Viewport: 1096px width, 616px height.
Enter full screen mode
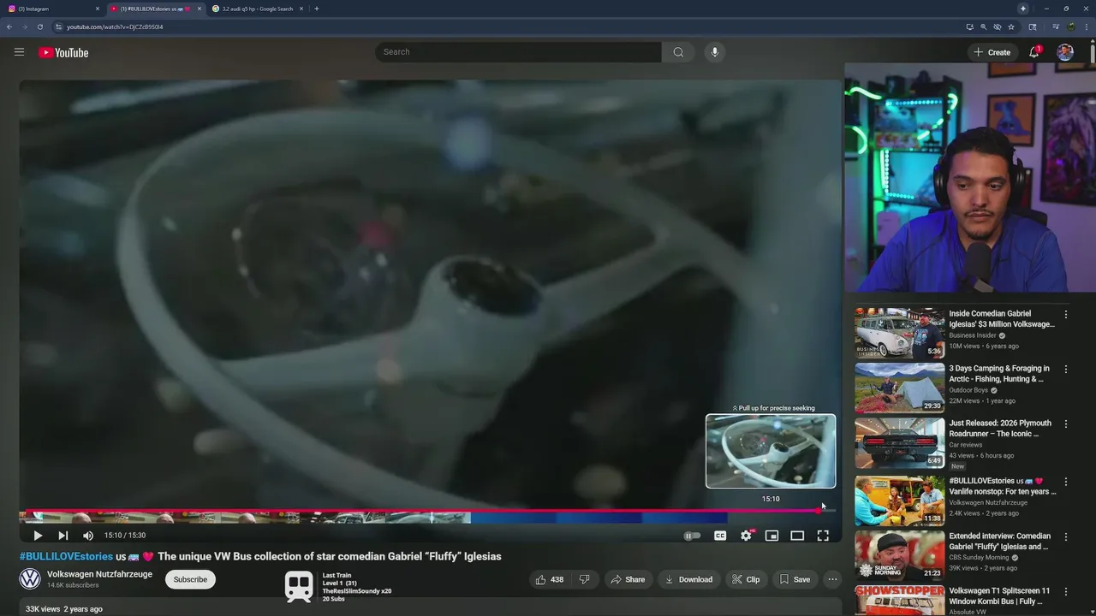tap(823, 536)
